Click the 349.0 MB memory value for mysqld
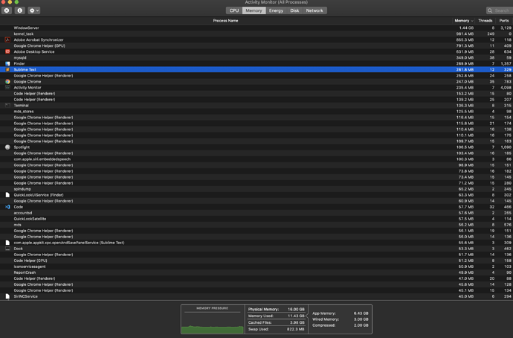Image resolution: width=513 pixels, height=338 pixels. pos(465,57)
